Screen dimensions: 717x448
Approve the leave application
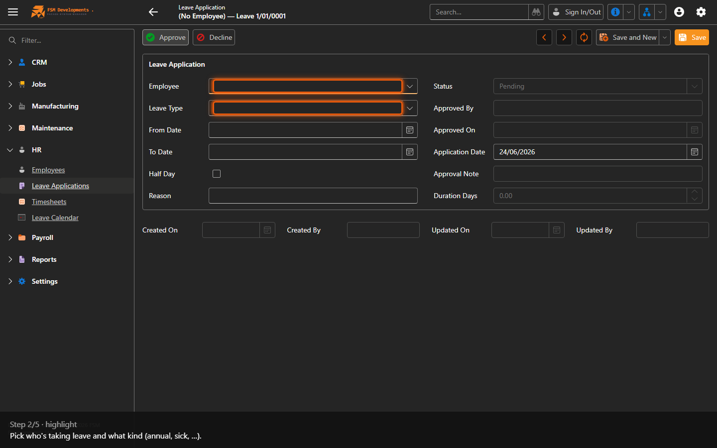pyautogui.click(x=166, y=37)
